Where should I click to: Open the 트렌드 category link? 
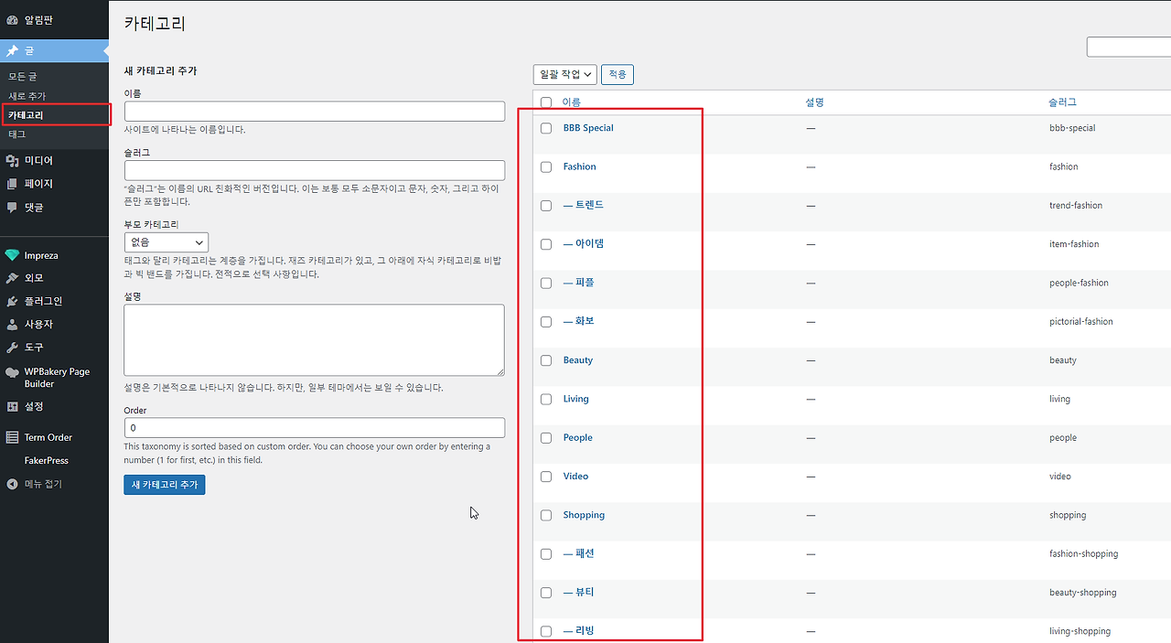(x=584, y=205)
